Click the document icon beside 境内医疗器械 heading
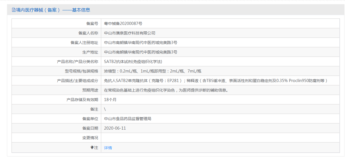The width and height of the screenshot is (345, 159). [13, 10]
